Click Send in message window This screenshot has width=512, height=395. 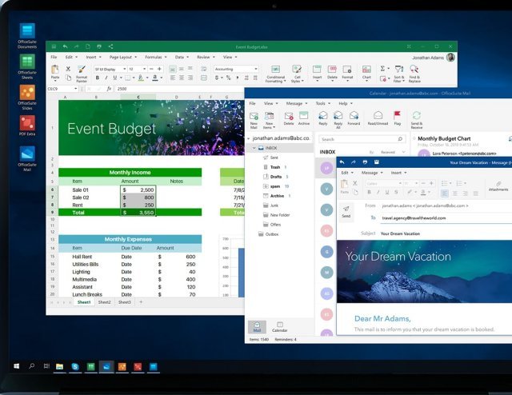[x=346, y=212]
